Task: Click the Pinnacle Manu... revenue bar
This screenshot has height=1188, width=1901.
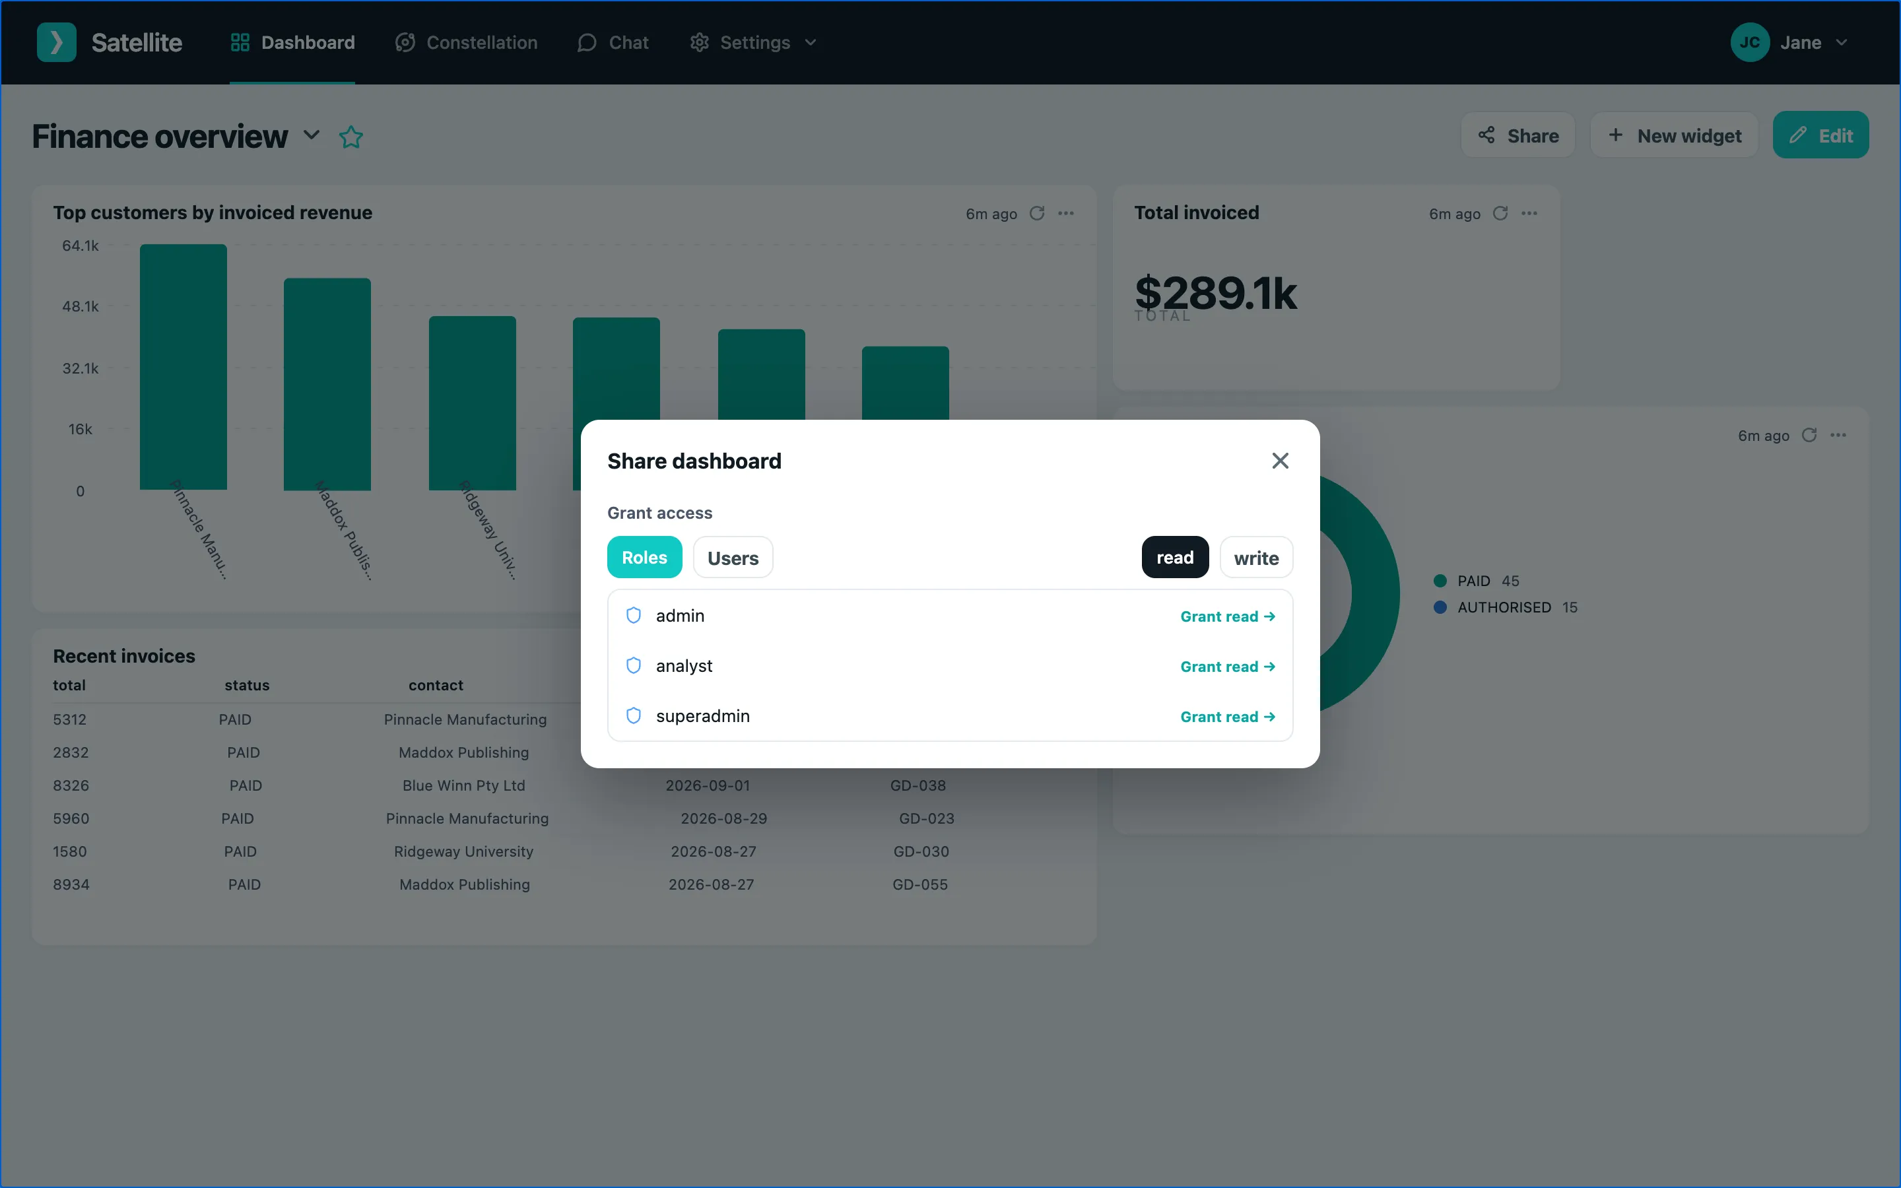Action: click(183, 367)
